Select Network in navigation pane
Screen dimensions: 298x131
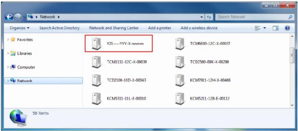tap(25, 81)
